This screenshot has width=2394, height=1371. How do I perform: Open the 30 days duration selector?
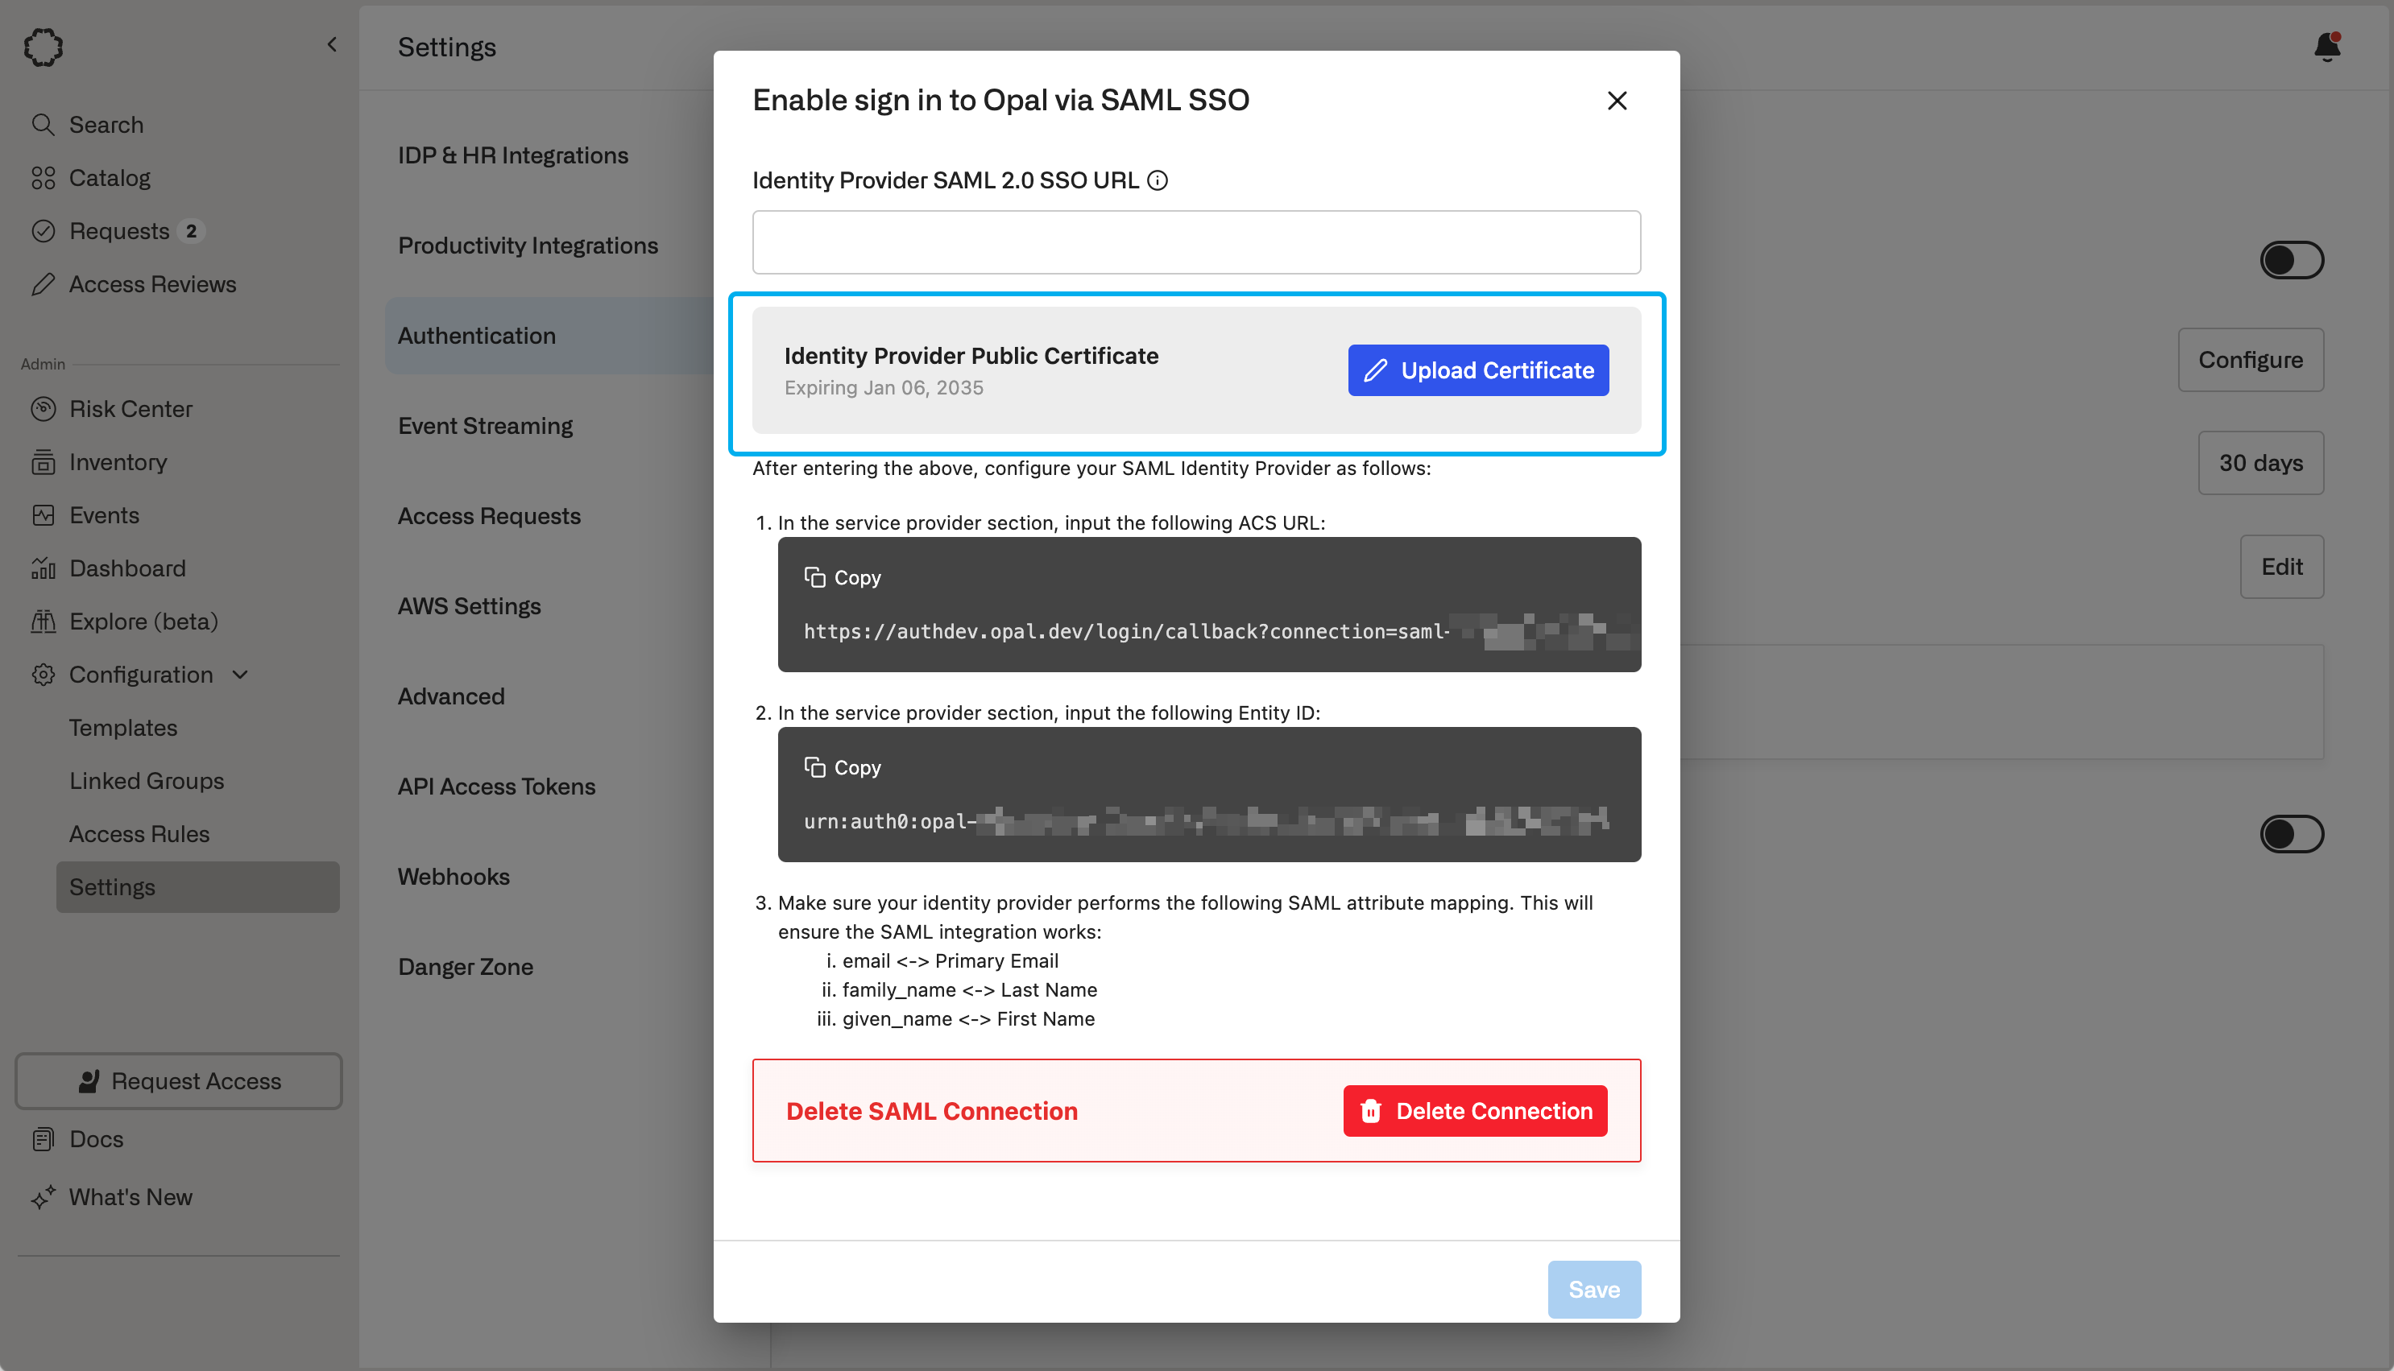pyautogui.click(x=2259, y=462)
